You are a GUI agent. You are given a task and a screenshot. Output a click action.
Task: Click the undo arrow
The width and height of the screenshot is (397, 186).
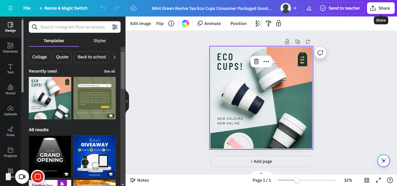(x=103, y=8)
